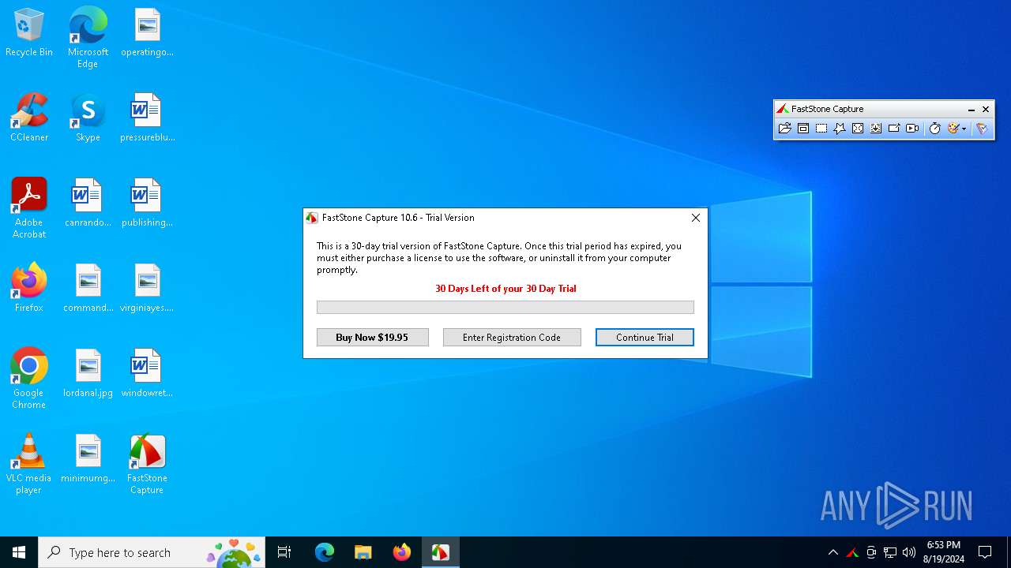Open Firefox from taskbar
The height and width of the screenshot is (568, 1011).
coord(401,552)
